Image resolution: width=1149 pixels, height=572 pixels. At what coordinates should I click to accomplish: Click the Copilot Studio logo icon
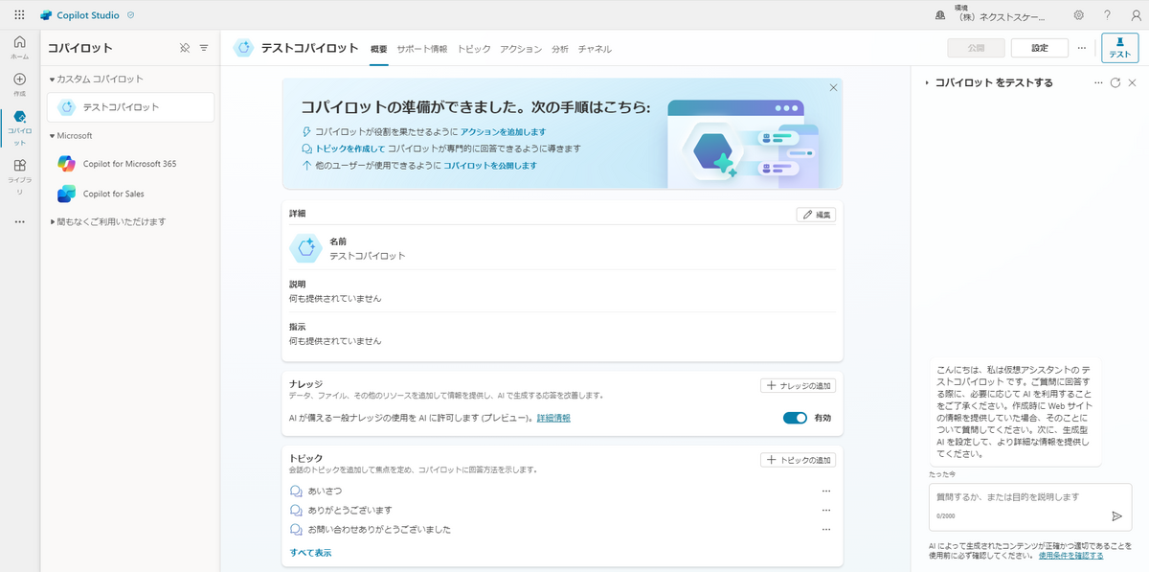(x=46, y=15)
